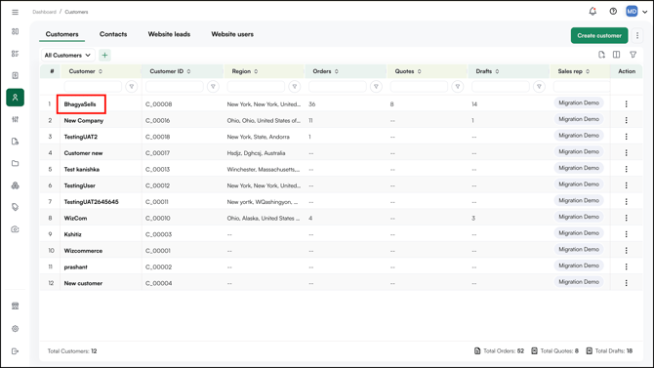Screen dimensions: 654x368
Task: Select the highlighted Customers sidebar icon
Action: (x=15, y=98)
